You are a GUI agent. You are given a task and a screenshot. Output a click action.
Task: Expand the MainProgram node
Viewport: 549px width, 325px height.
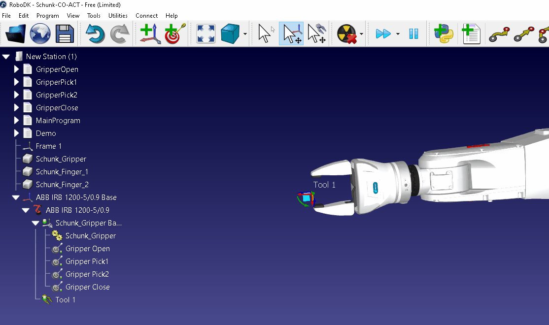(x=16, y=121)
